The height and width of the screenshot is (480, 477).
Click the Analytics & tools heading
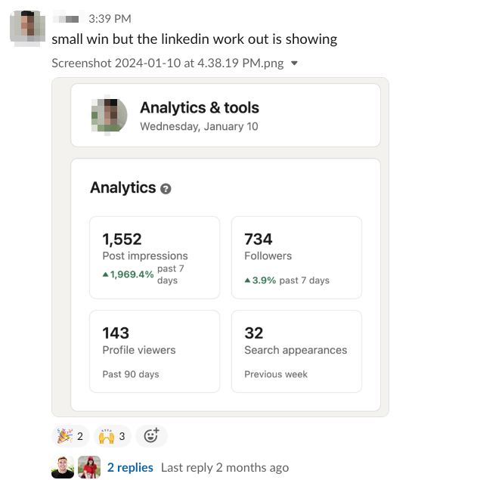click(199, 107)
